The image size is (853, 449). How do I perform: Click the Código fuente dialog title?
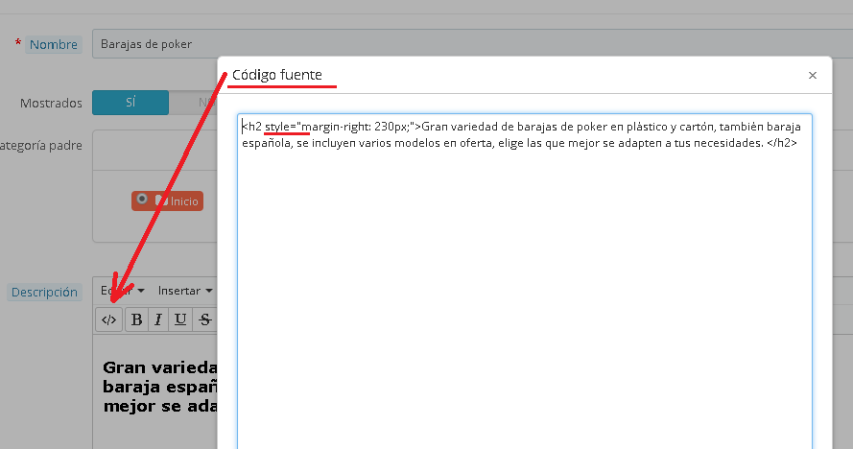[x=277, y=75]
